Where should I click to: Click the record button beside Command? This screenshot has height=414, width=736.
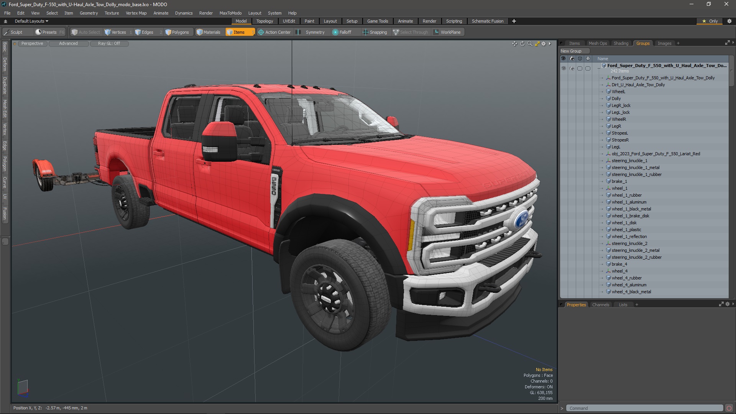(x=729, y=408)
